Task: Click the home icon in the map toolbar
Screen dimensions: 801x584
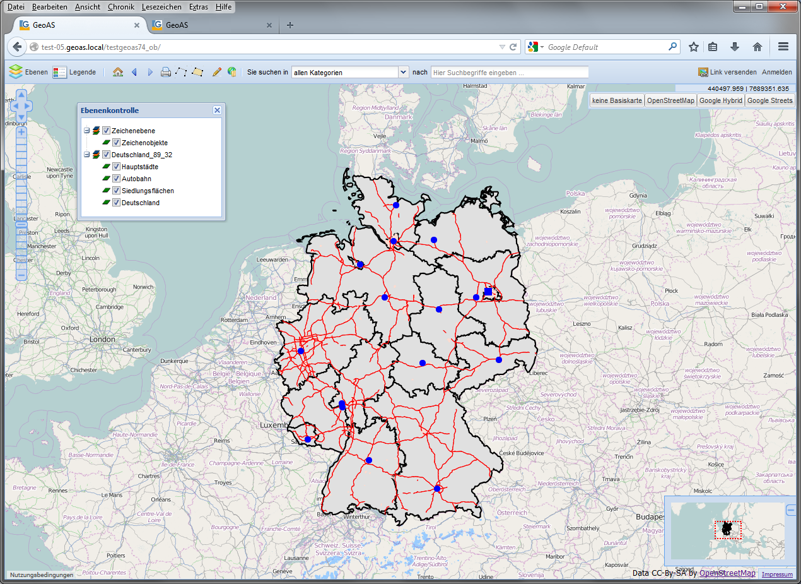Action: 118,72
